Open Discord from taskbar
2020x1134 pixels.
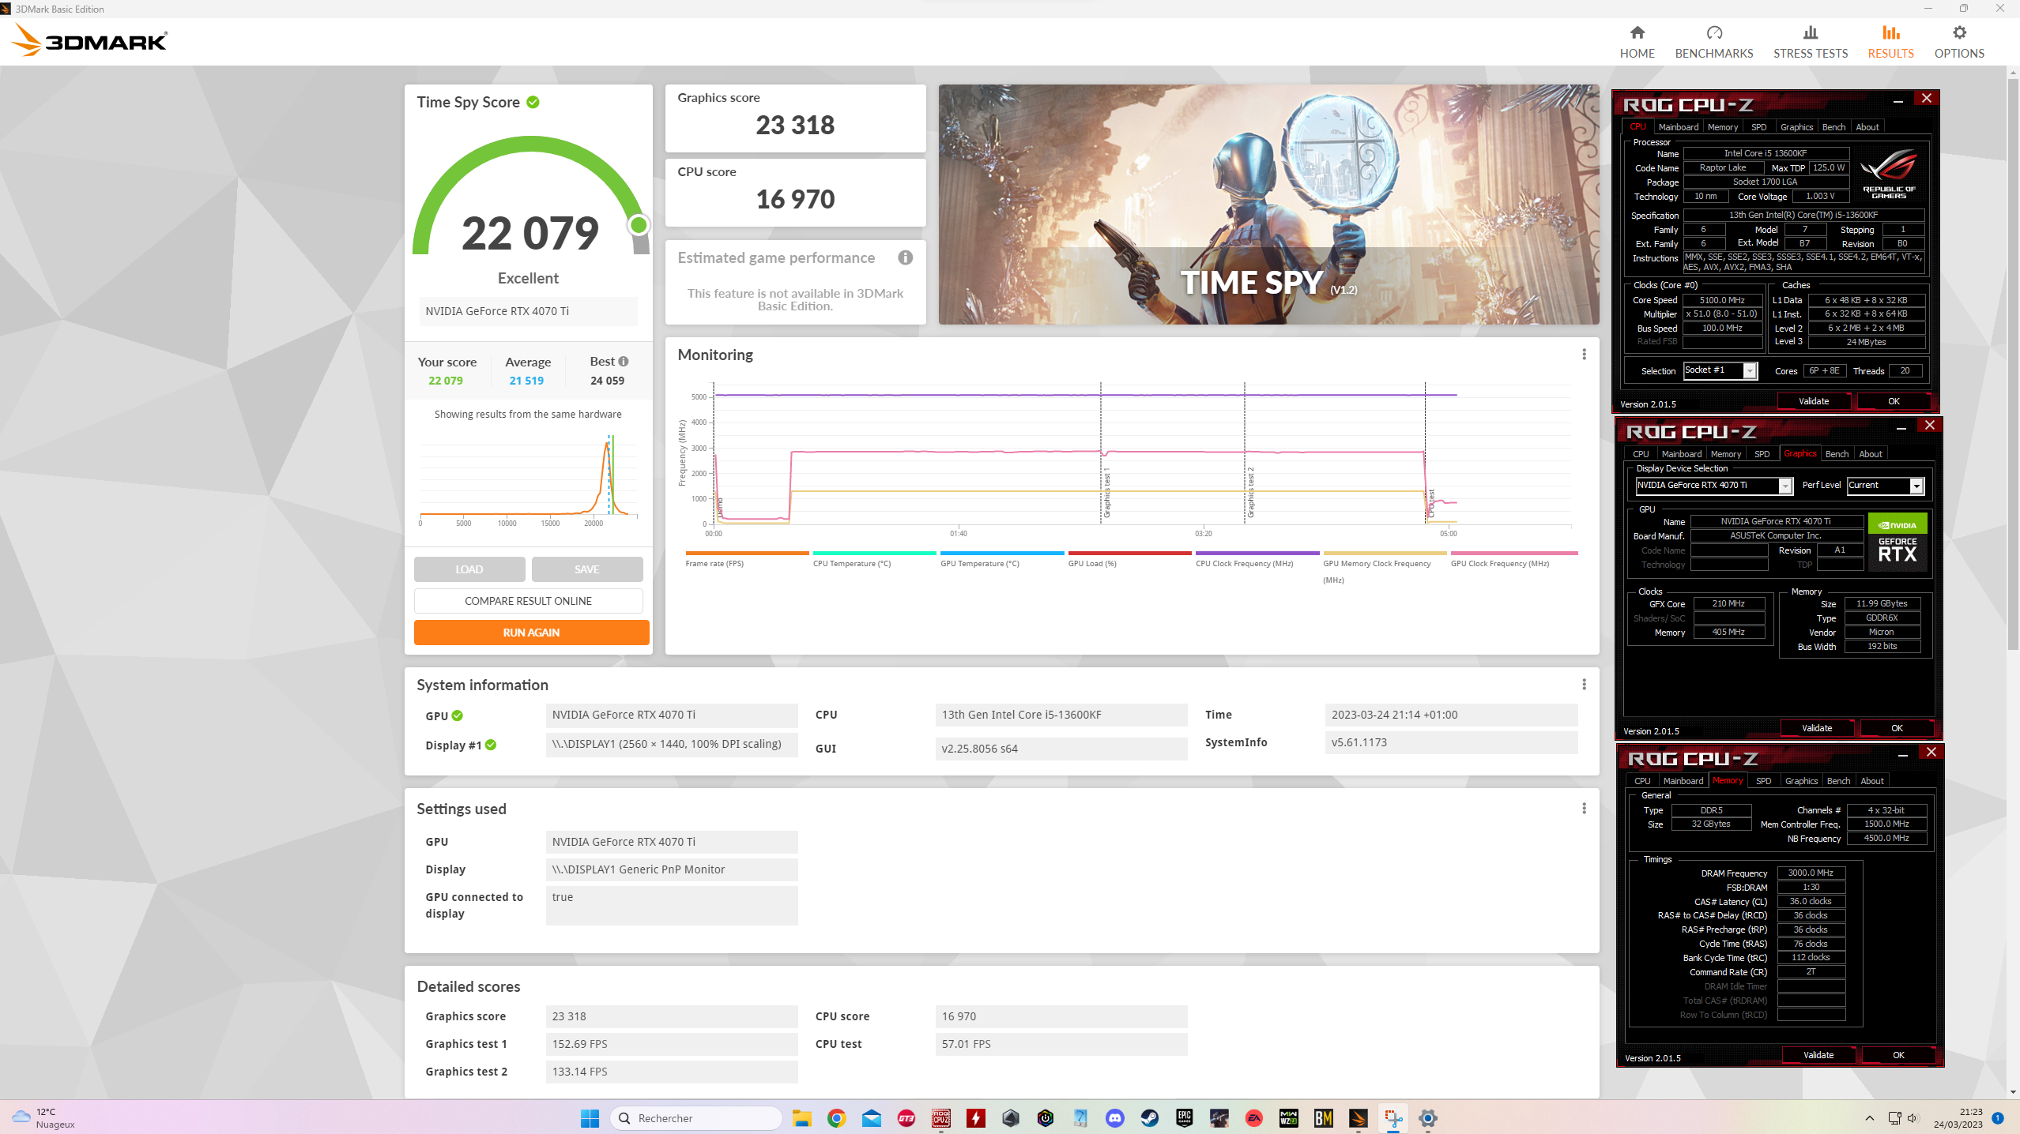(1115, 1118)
